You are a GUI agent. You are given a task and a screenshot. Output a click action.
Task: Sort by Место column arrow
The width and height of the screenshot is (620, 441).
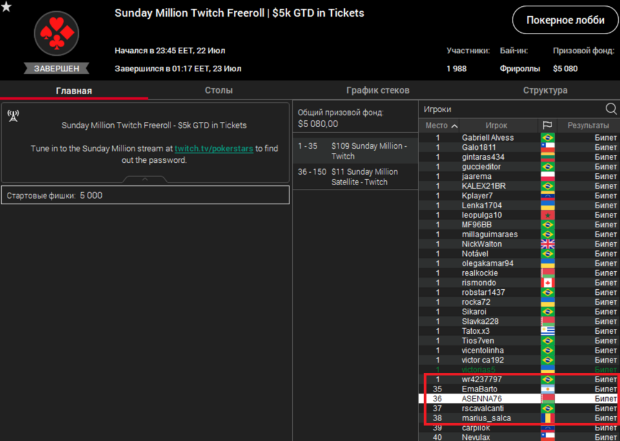(x=454, y=126)
